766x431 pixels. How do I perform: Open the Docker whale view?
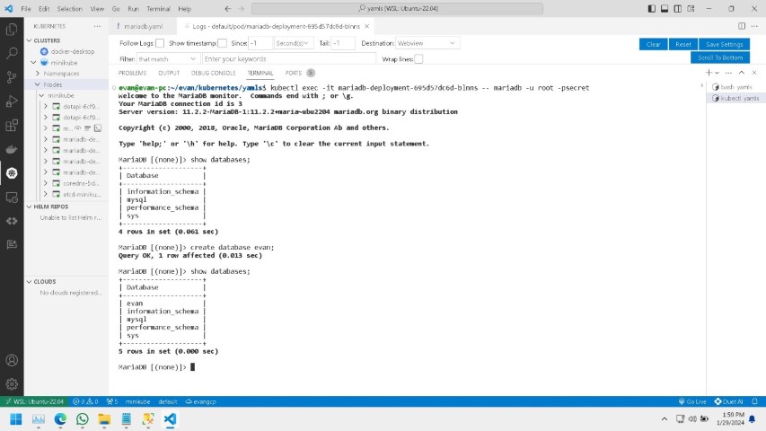click(x=12, y=149)
